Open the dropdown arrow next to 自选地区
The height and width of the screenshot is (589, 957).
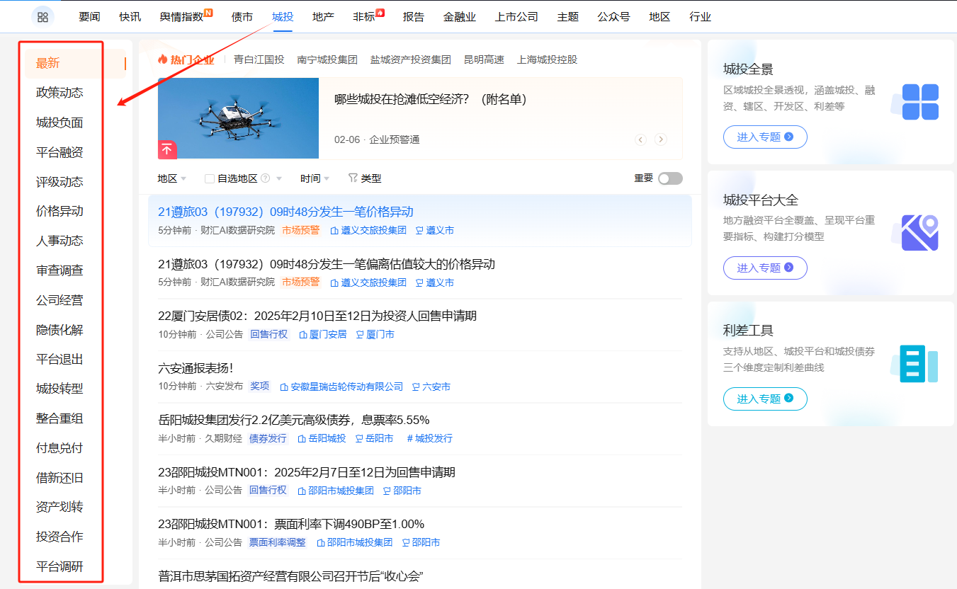tap(279, 178)
